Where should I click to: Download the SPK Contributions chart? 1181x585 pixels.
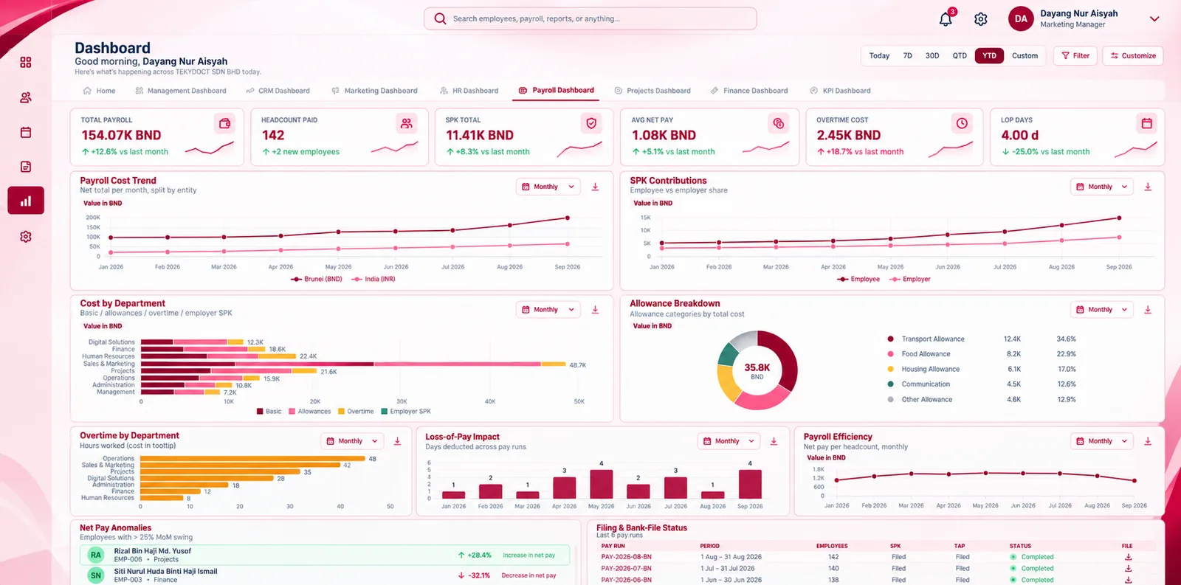(x=1148, y=187)
